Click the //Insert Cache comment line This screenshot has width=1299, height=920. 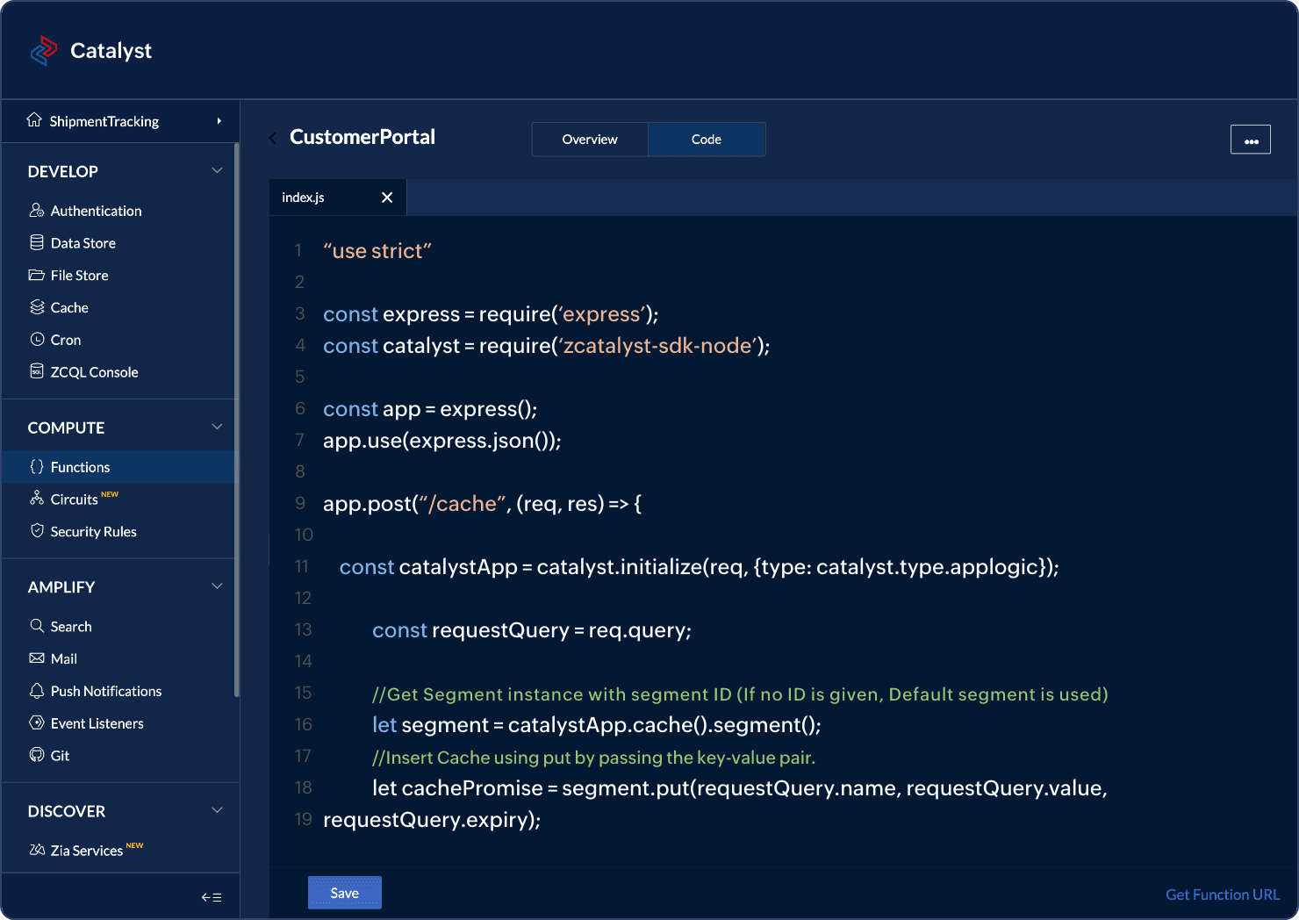coord(594,758)
